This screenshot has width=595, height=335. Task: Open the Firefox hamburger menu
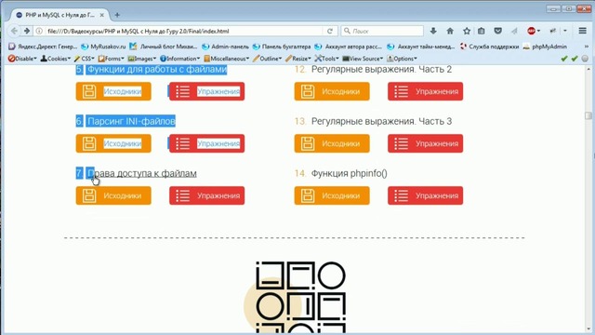tap(583, 31)
